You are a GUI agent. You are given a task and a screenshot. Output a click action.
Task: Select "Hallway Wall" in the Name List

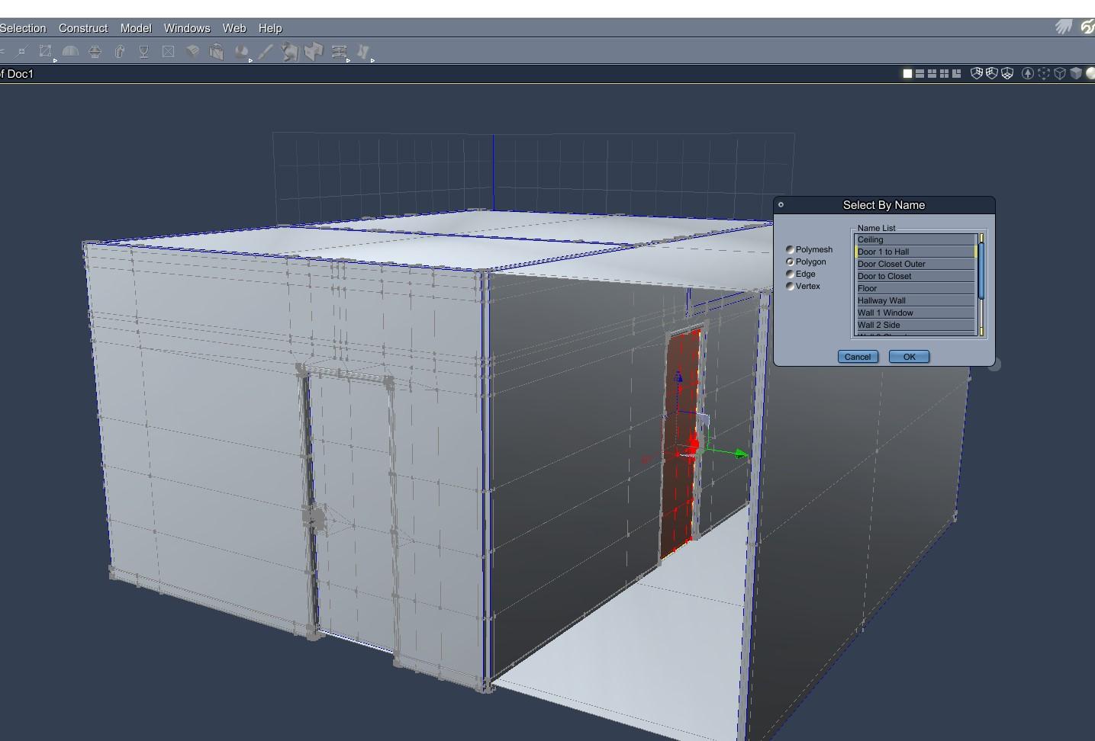tap(915, 300)
